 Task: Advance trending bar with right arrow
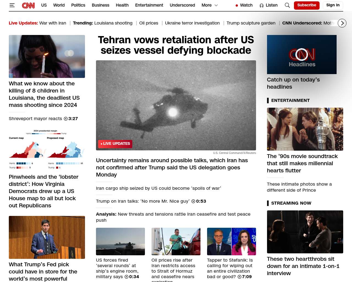[x=342, y=23]
